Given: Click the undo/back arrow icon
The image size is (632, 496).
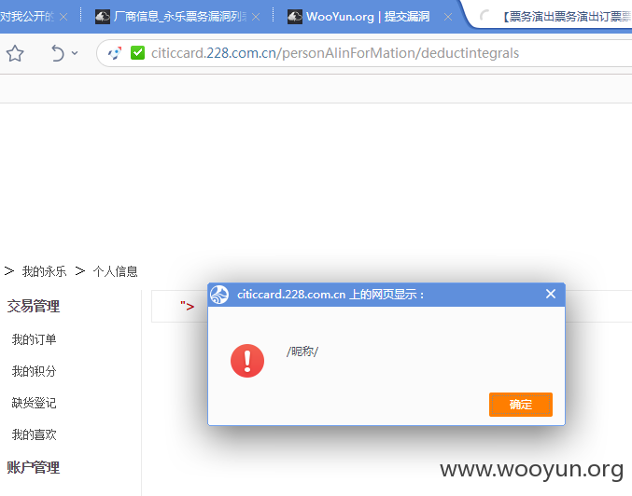Looking at the screenshot, I should click(x=58, y=53).
